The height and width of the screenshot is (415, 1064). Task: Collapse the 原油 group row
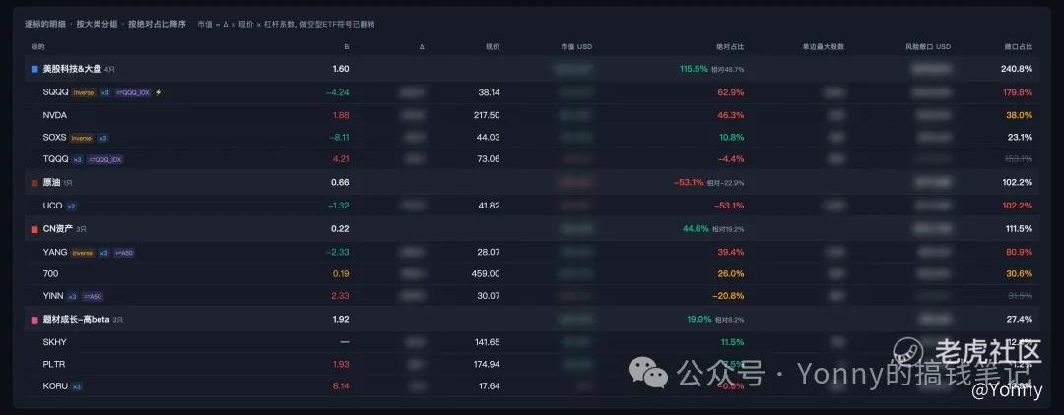click(x=531, y=183)
